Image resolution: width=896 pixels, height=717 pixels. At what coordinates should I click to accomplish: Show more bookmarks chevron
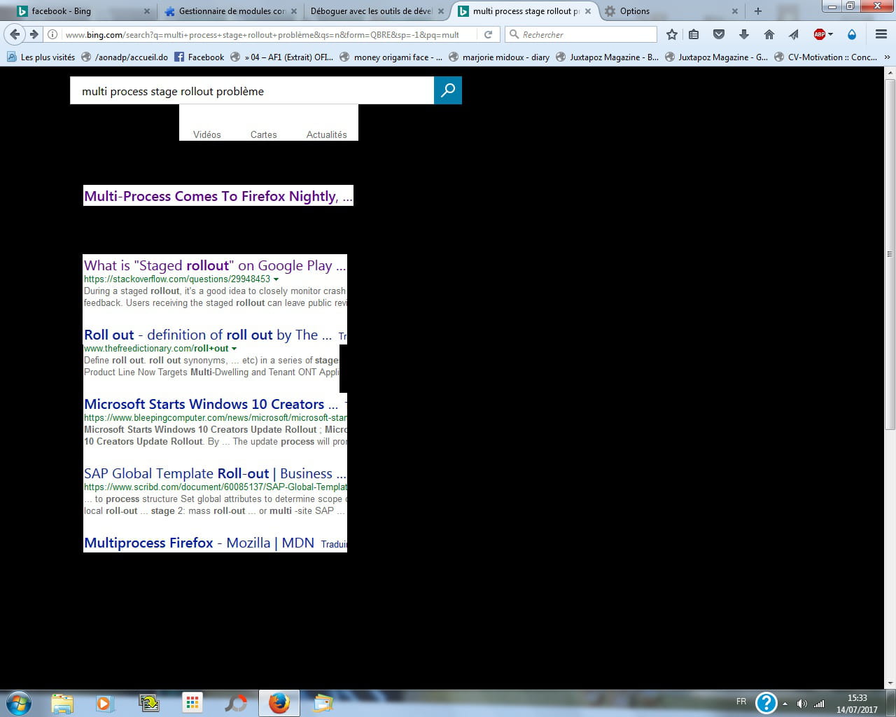pos(888,57)
